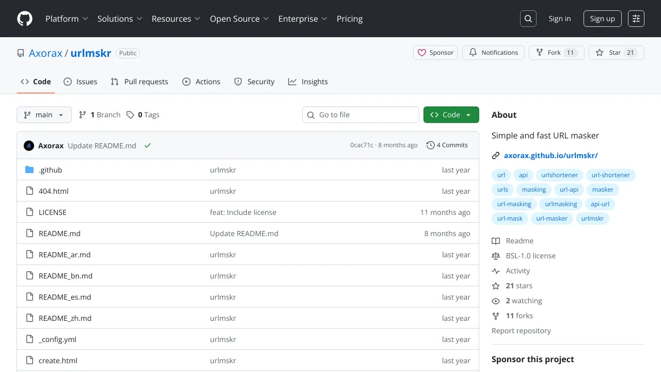Viewport: 661px width, 372px height.
Task: Open the green Code dropdown button
Action: click(x=451, y=115)
